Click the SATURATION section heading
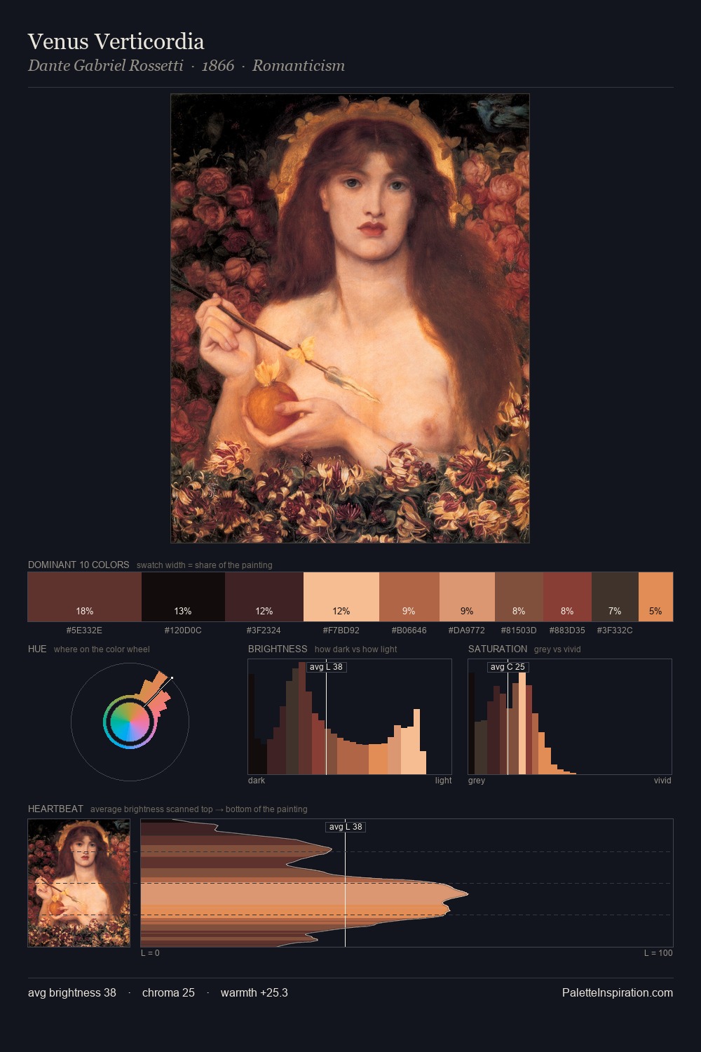This screenshot has height=1052, width=701. coord(498,649)
